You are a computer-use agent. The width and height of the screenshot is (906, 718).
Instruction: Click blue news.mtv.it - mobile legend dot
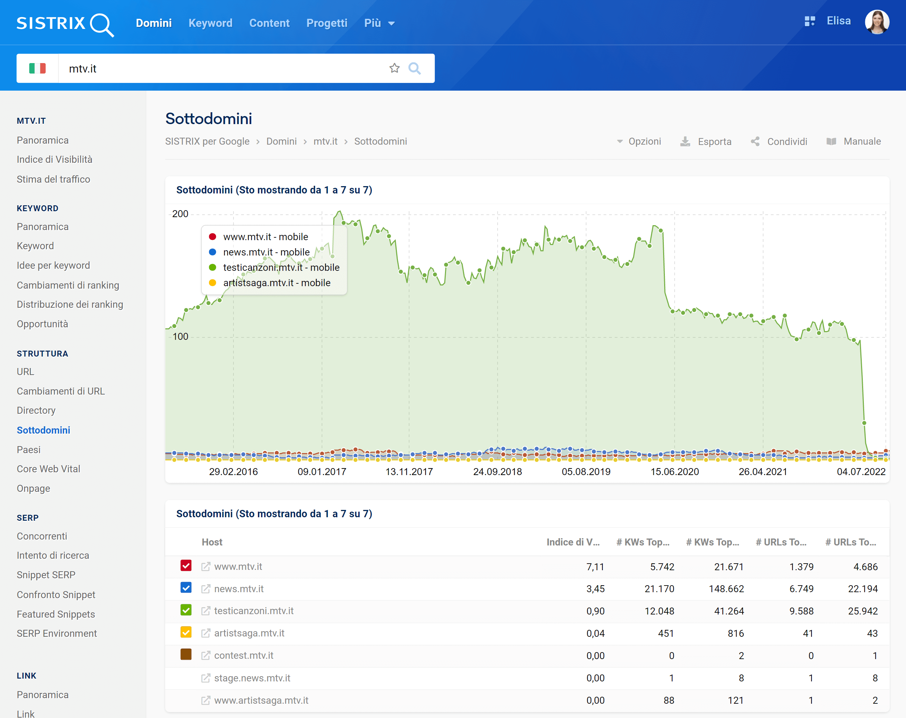pos(213,252)
